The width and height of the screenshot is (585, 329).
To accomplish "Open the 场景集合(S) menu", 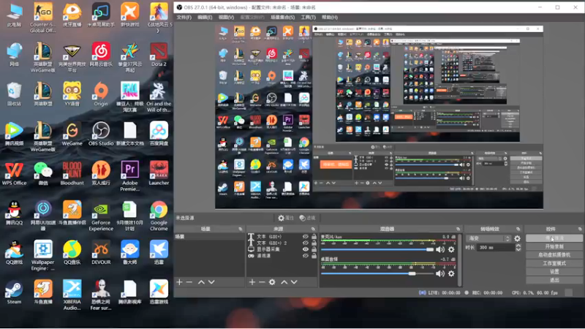I will (282, 17).
